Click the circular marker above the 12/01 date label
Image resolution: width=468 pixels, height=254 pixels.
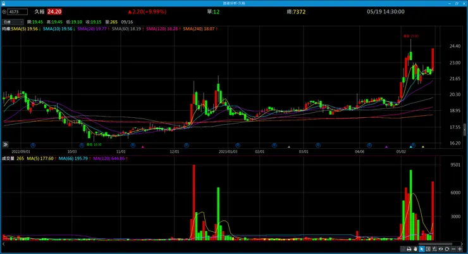click(186, 145)
